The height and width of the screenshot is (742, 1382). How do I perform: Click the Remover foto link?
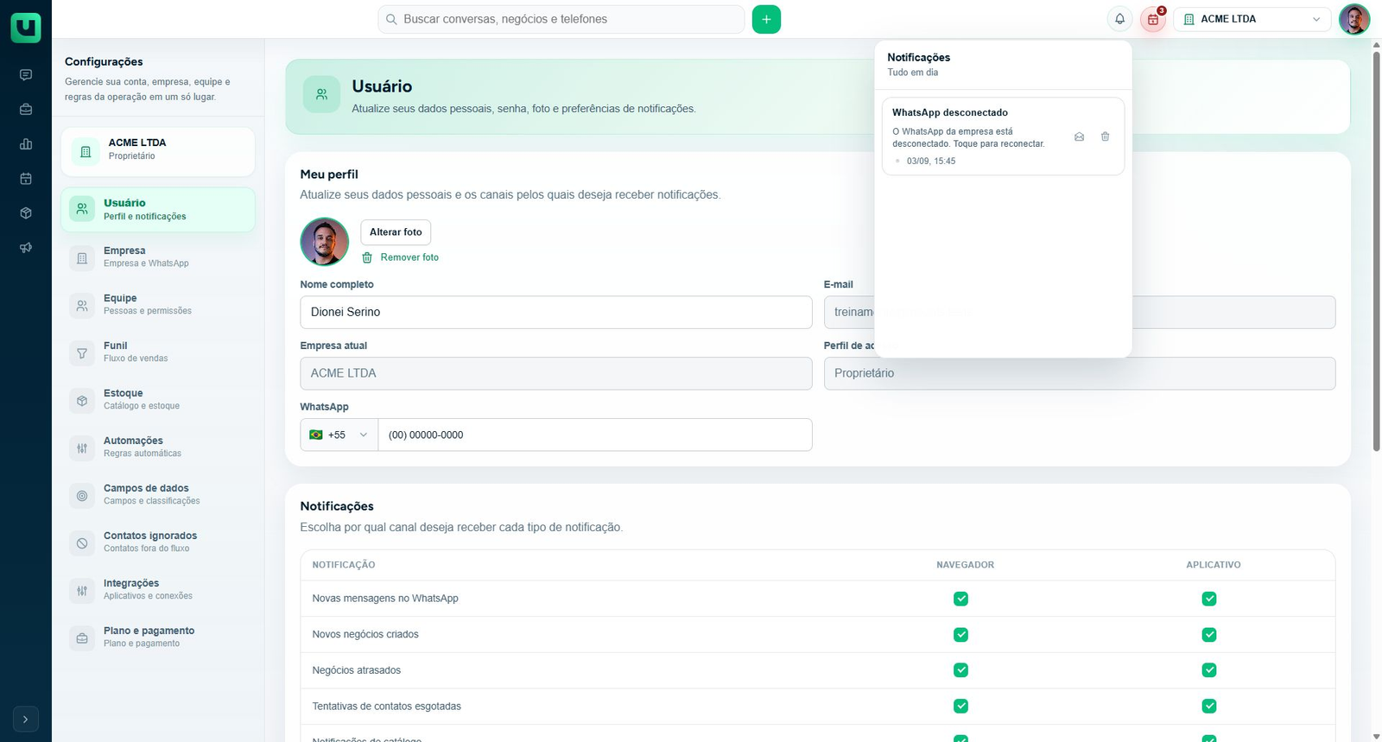[x=401, y=257]
